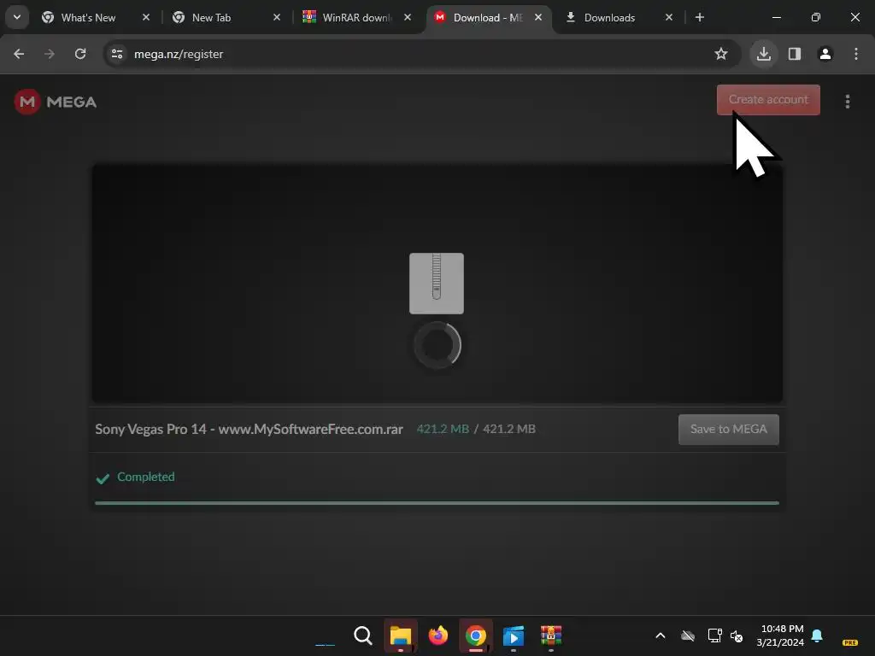Screen dimensions: 875x656
Task: Close the Download - MEGA tab
Action: (538, 17)
